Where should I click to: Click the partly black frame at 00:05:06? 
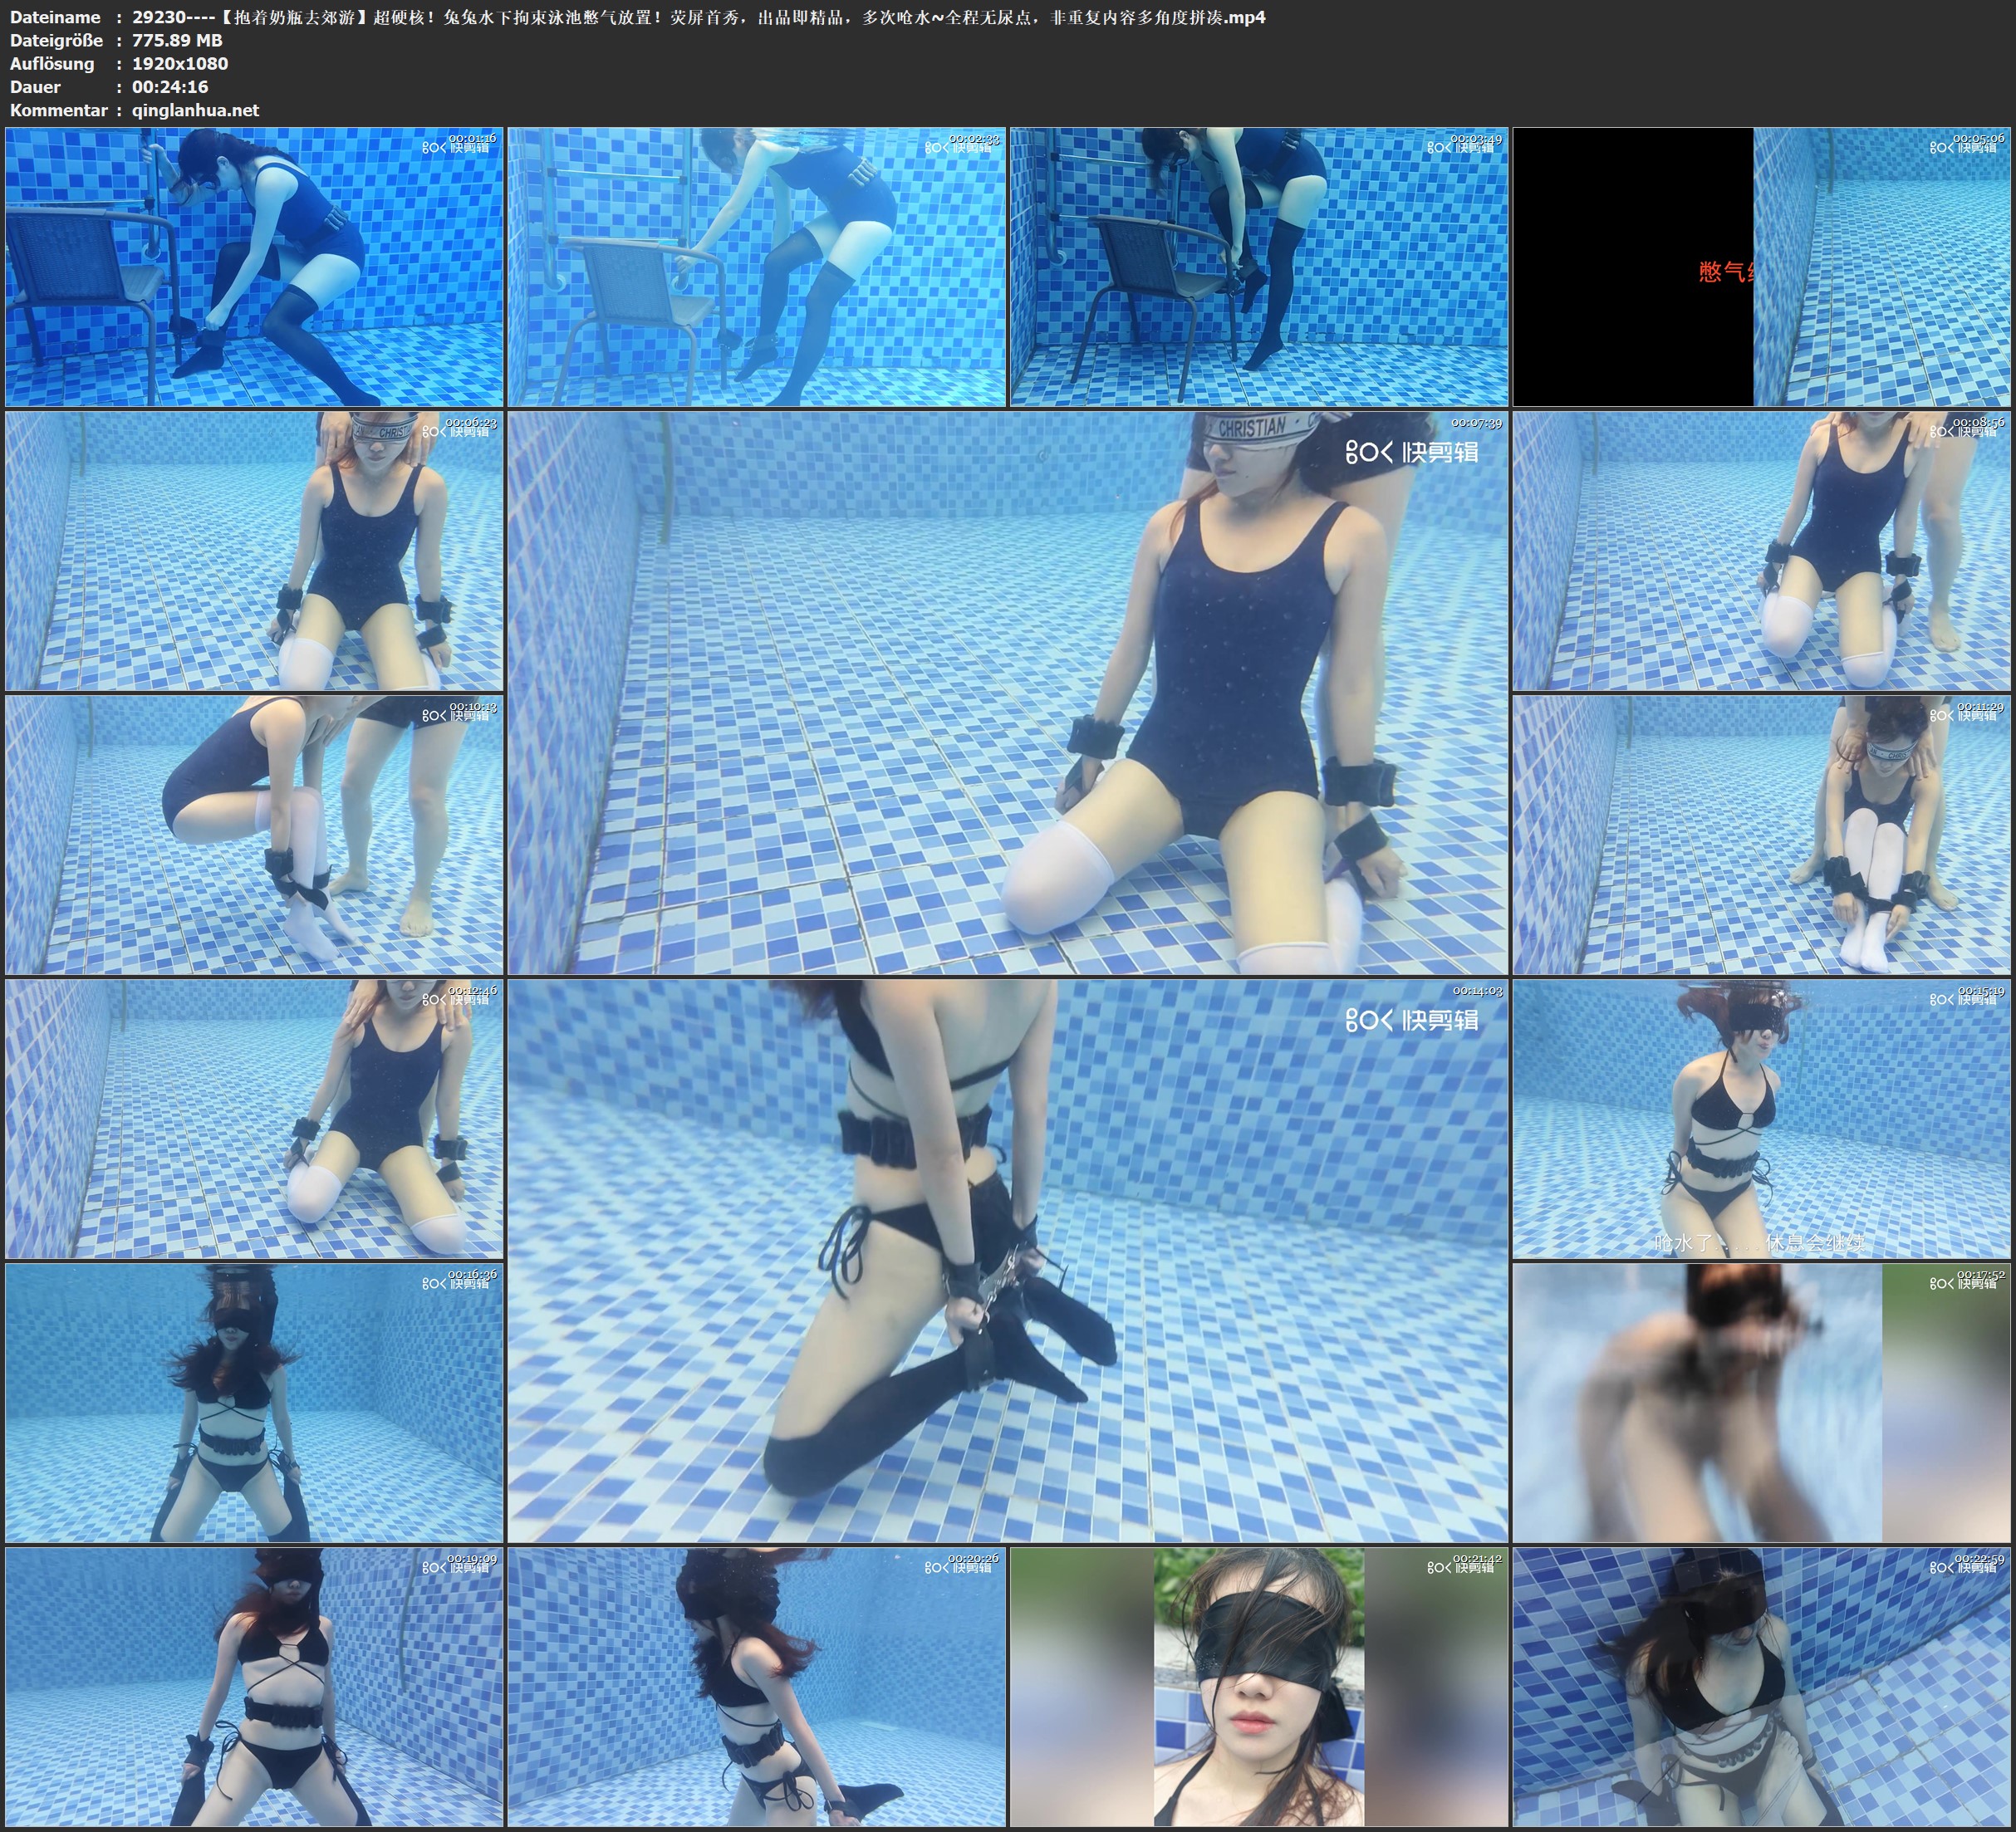(1762, 266)
